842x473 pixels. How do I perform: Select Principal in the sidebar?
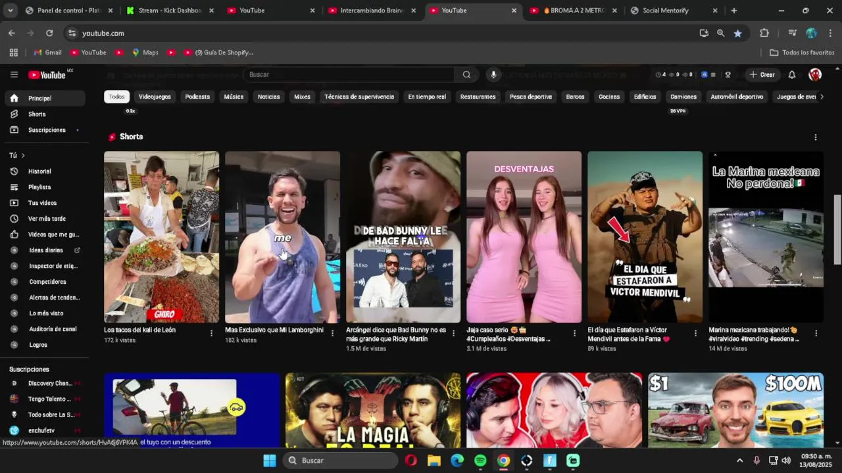[43, 99]
